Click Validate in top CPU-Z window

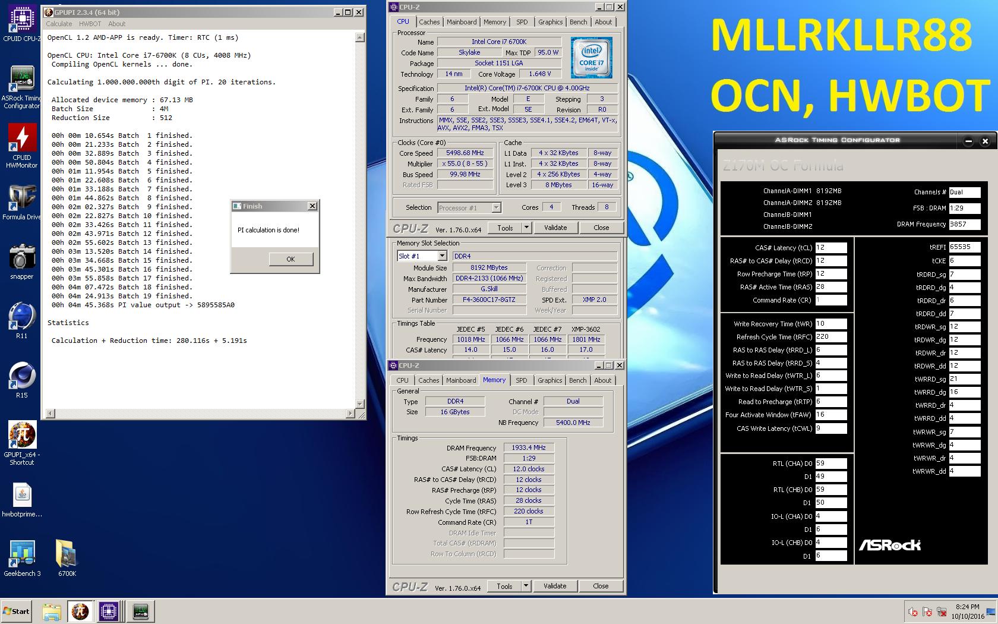[555, 228]
